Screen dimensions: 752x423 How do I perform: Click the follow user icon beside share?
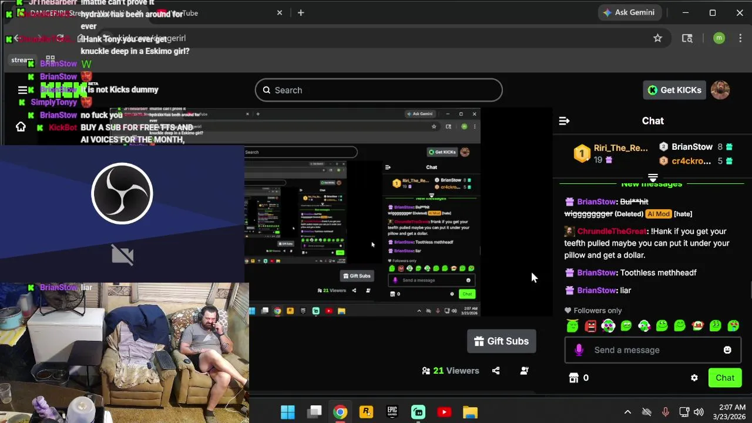coord(525,371)
